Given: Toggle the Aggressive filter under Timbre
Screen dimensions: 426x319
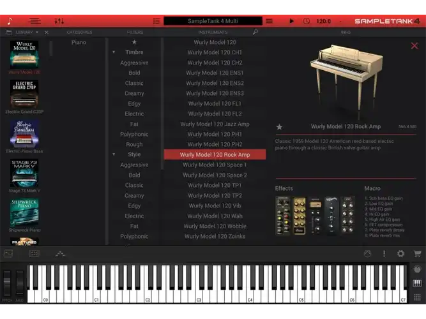Looking at the screenshot, I should pyautogui.click(x=134, y=63).
